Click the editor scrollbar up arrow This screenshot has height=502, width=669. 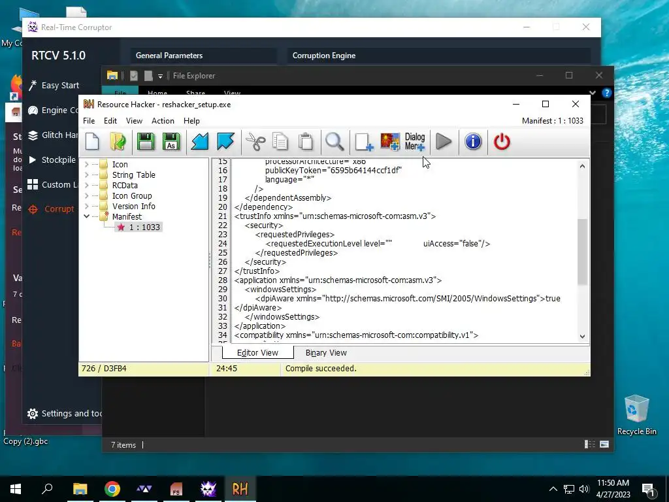[582, 166]
